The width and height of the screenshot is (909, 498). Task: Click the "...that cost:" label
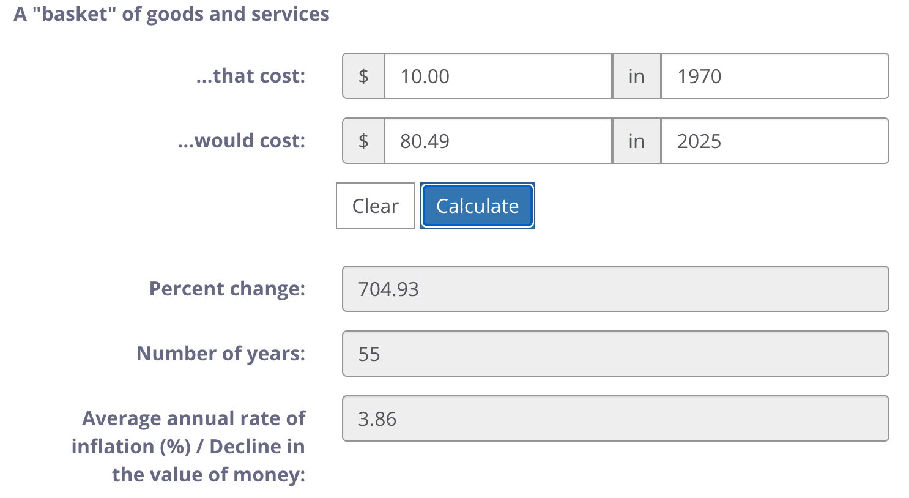pos(251,76)
